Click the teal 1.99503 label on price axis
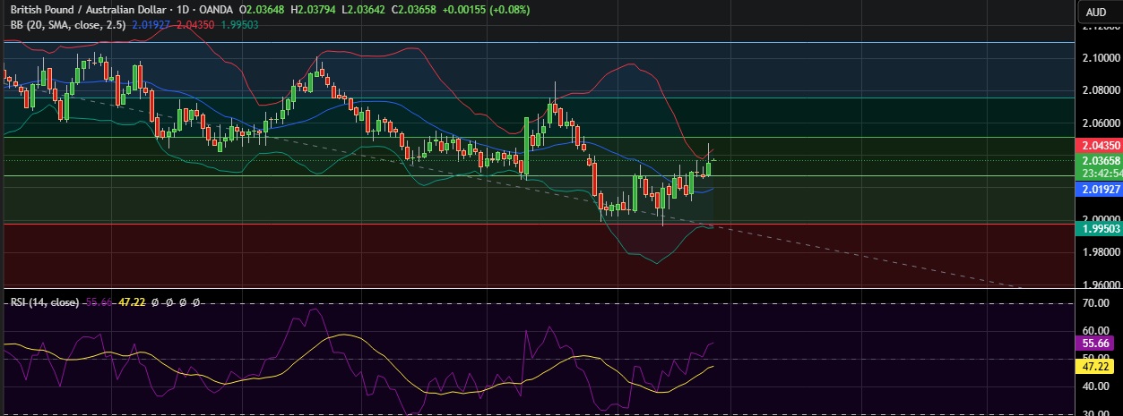 click(x=1098, y=229)
